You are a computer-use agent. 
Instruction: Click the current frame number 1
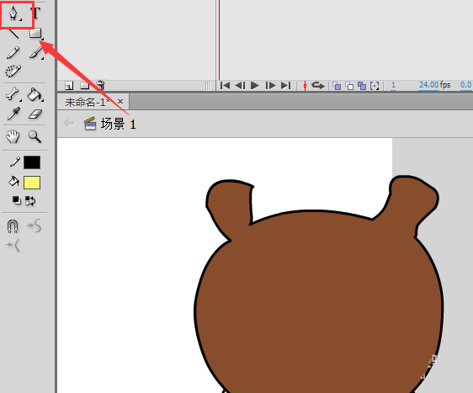click(393, 86)
